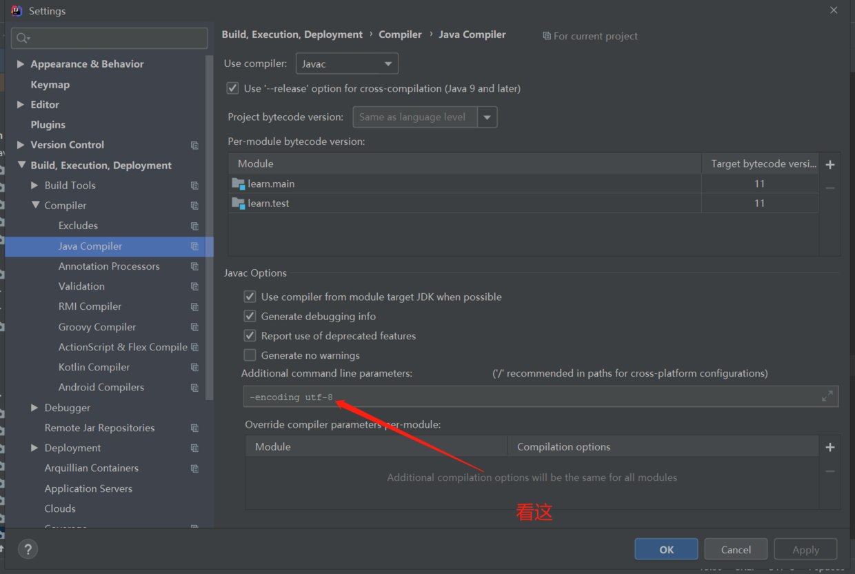
Task: Select Clouds settings item
Action: click(x=60, y=508)
